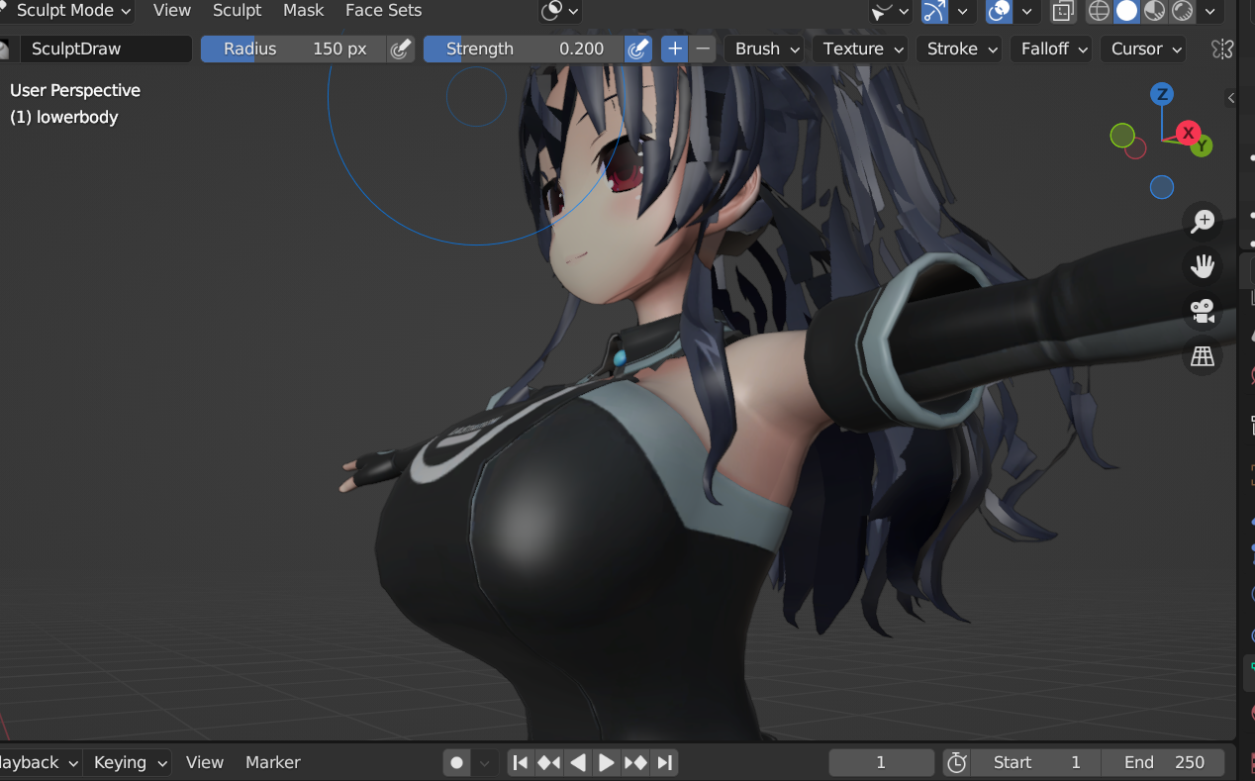Open the Mask menu
Screen dimensions: 1255x781
304,11
